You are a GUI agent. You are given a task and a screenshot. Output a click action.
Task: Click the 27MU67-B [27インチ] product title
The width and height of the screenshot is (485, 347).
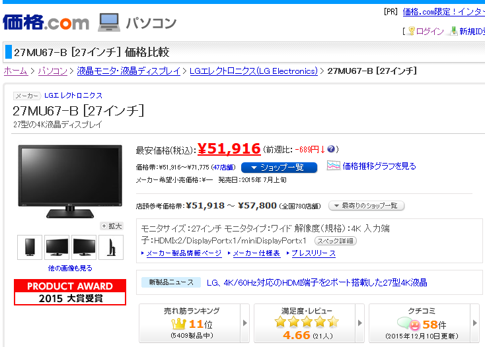click(79, 111)
